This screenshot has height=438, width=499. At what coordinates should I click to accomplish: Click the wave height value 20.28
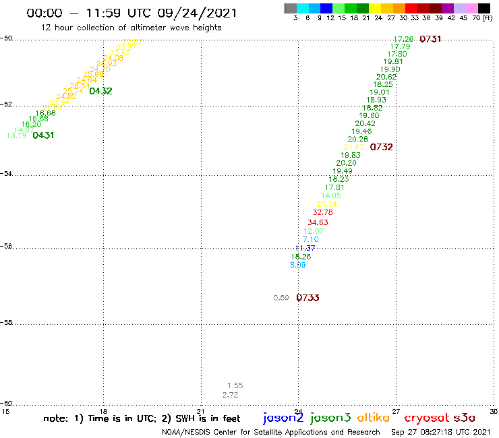[x=357, y=139]
